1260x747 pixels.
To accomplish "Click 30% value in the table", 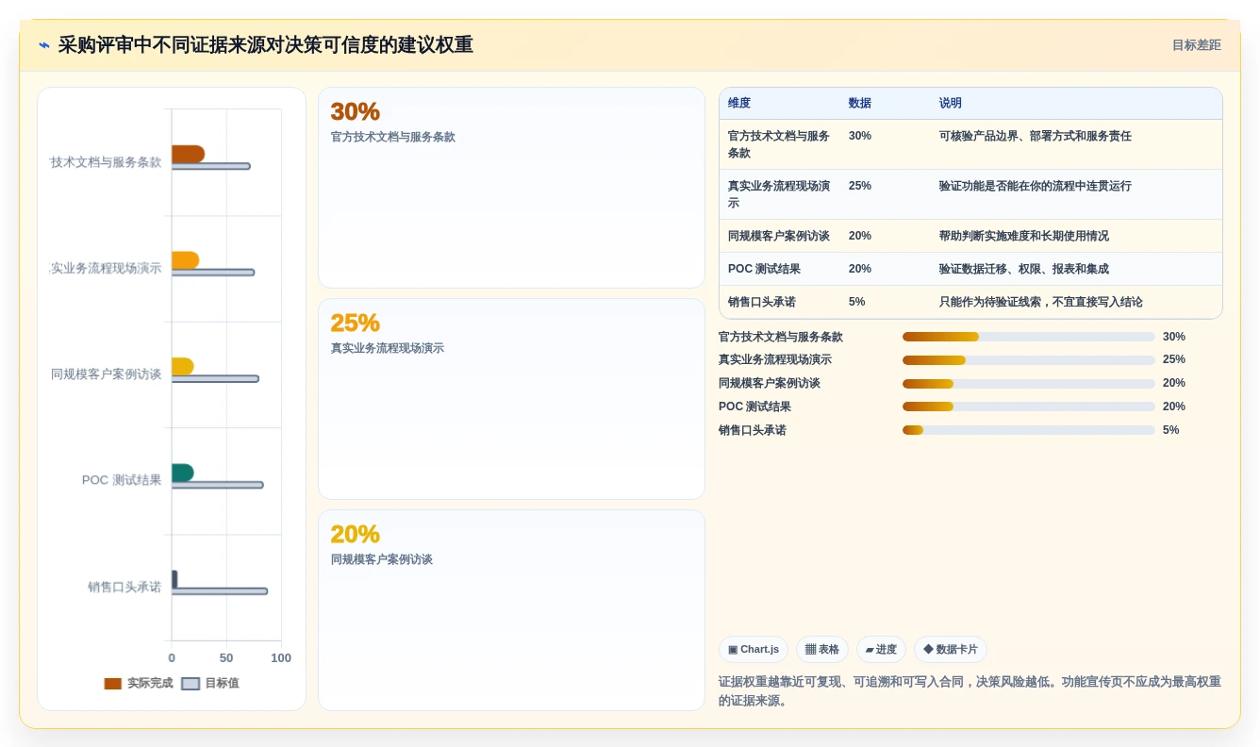I will click(x=860, y=136).
